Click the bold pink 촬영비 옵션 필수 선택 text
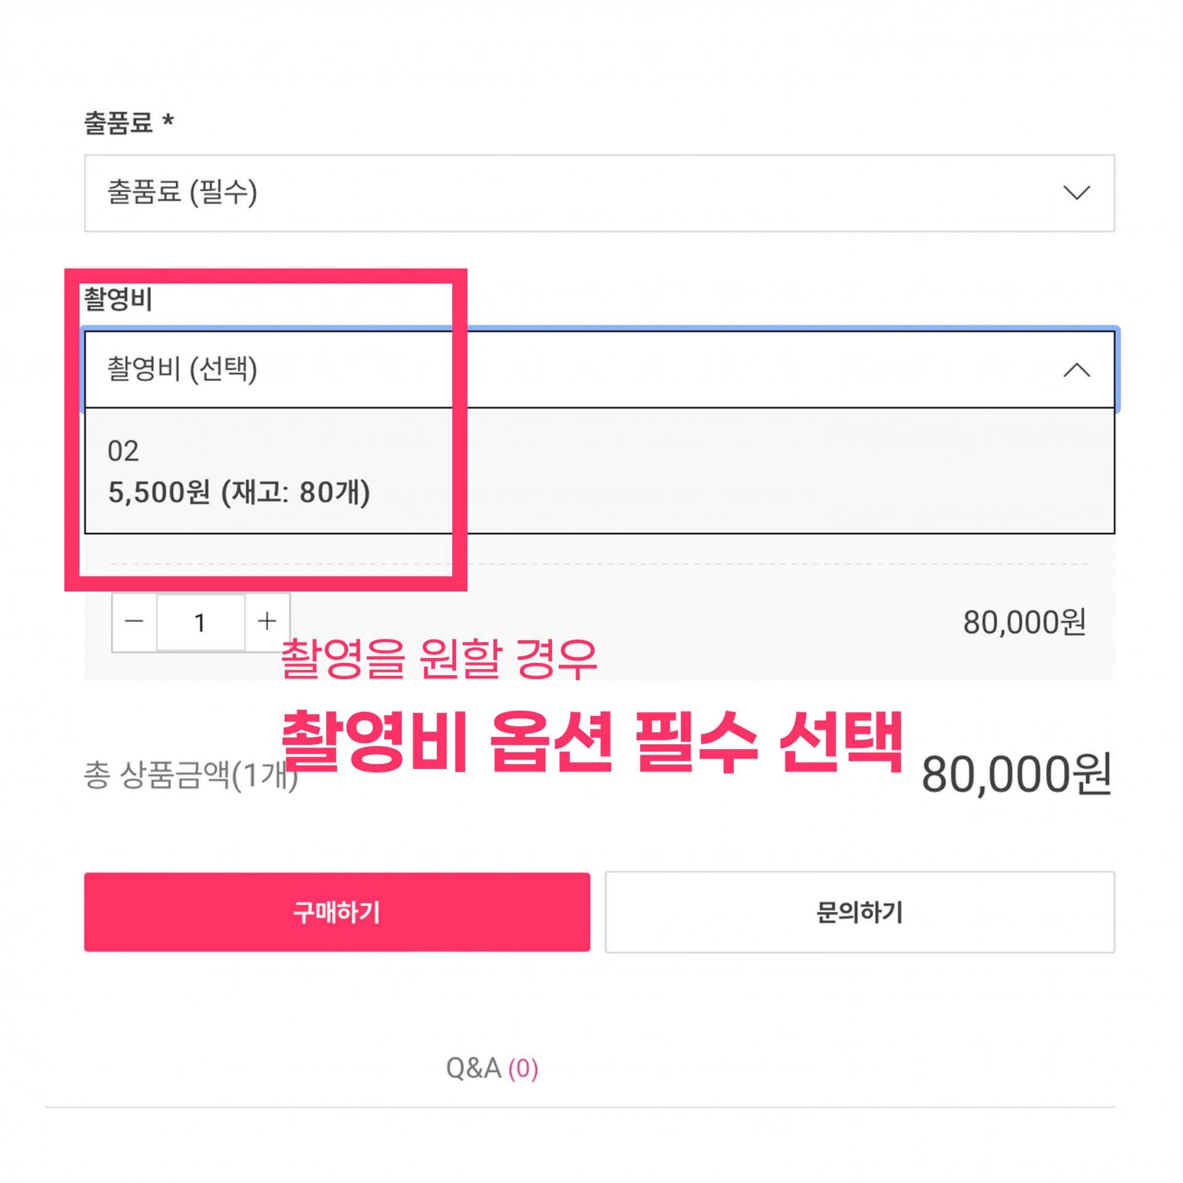This screenshot has height=1183, width=1183. [x=591, y=742]
